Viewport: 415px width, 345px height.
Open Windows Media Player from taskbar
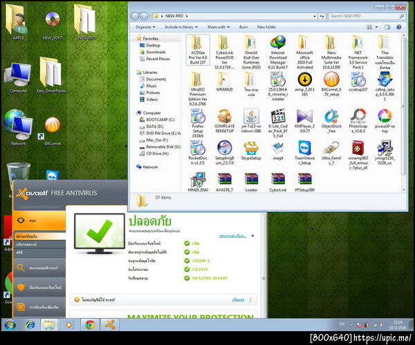coord(68,325)
